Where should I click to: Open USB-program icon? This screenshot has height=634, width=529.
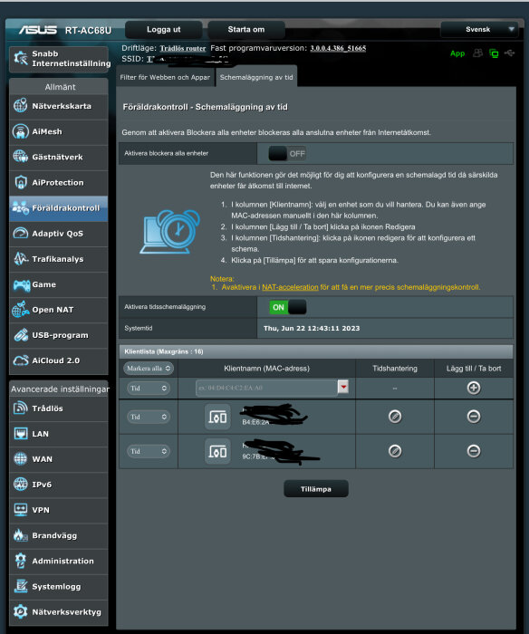tap(20, 335)
